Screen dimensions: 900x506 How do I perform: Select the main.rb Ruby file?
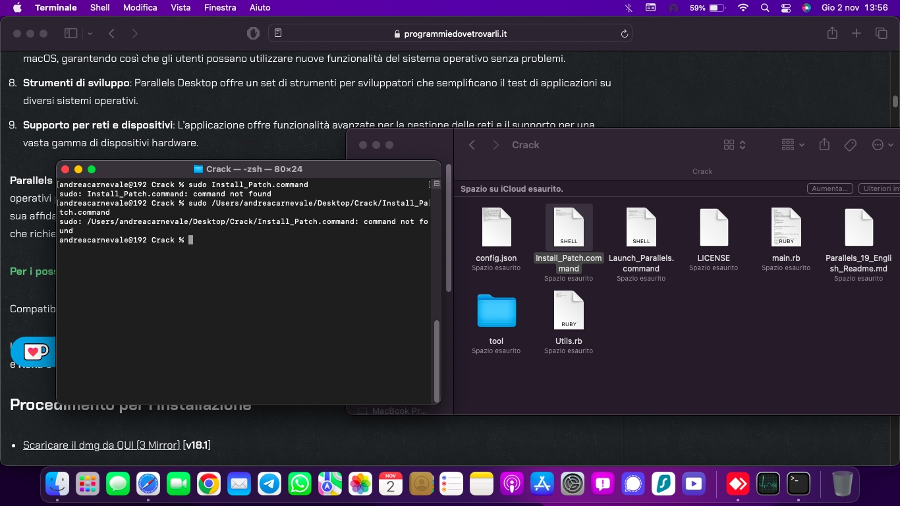click(786, 227)
